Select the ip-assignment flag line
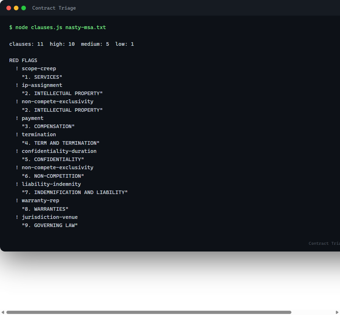 39,85
